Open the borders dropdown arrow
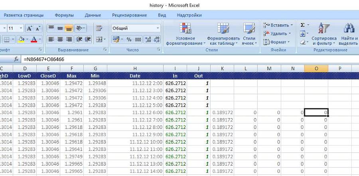 13,40
